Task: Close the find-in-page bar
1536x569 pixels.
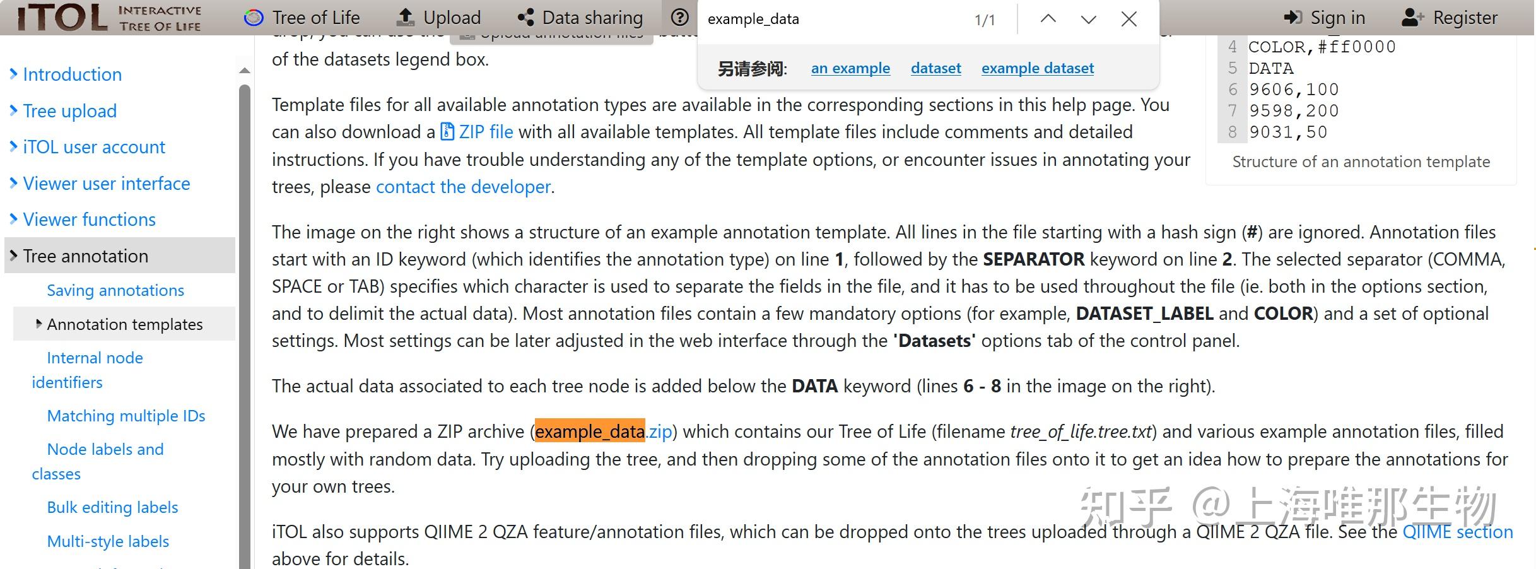Action: point(1129,19)
